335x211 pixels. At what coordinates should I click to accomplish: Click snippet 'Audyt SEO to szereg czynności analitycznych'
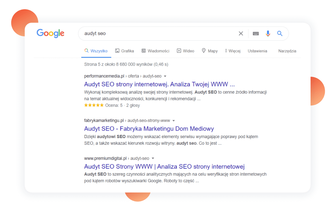pos(175,178)
